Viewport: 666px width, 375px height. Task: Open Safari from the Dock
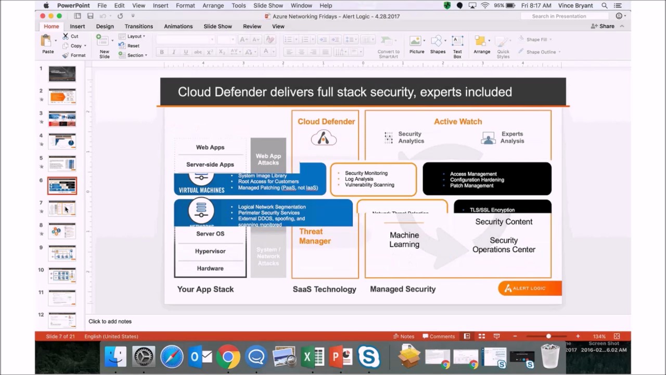point(172,357)
